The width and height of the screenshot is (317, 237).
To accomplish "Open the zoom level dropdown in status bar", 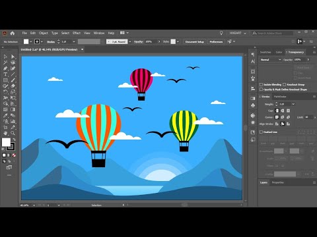I will (34, 205).
